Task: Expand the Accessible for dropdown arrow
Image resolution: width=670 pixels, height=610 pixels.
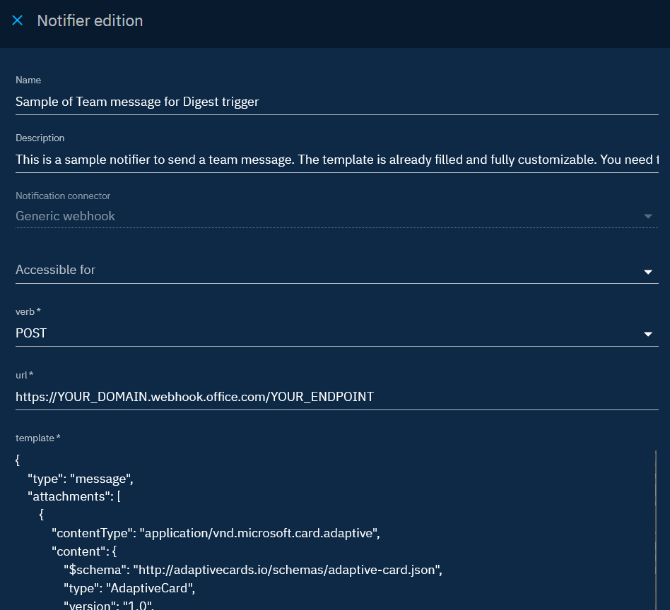Action: point(648,272)
